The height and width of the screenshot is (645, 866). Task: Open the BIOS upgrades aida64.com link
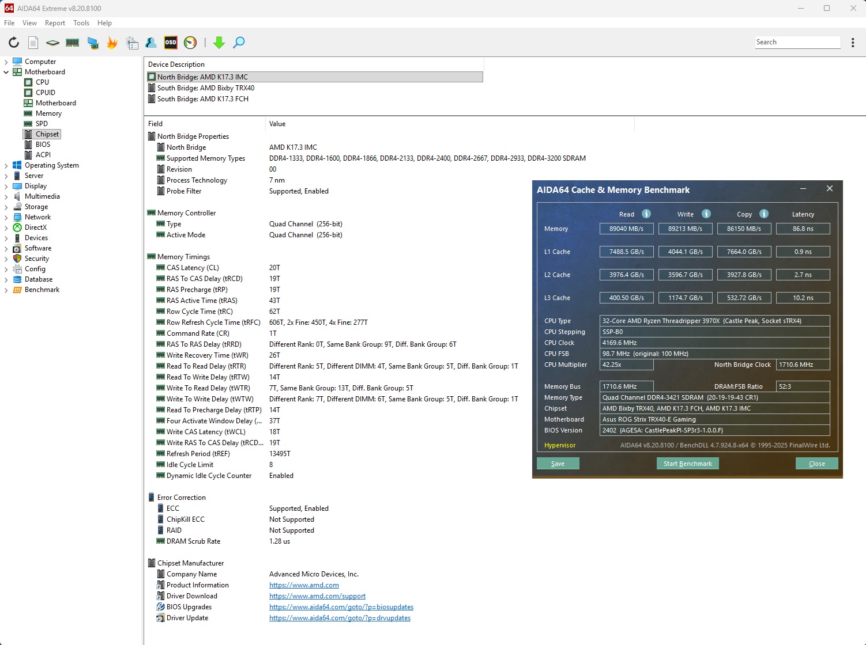click(x=341, y=607)
